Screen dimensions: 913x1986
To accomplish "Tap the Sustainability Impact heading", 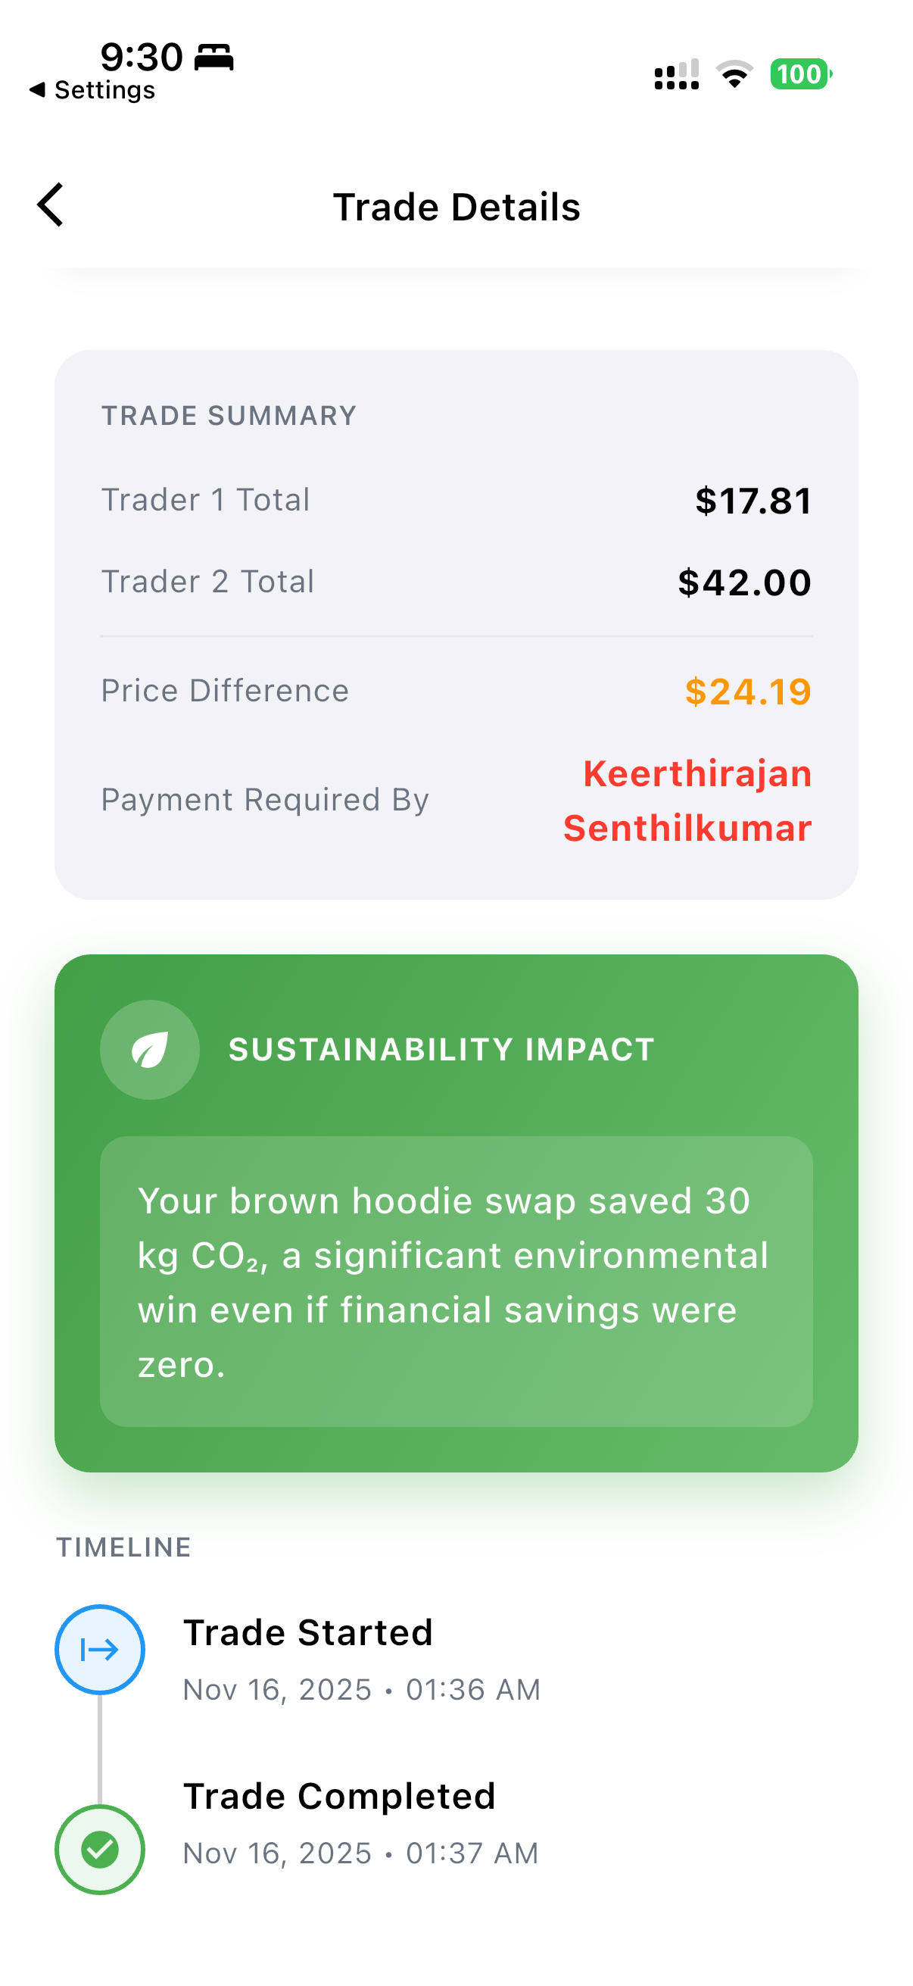I will pos(441,1049).
